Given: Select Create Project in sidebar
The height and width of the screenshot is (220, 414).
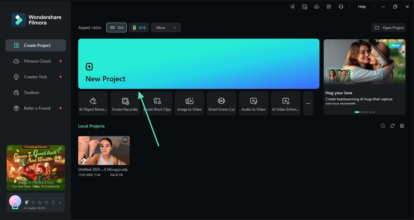Looking at the screenshot, I should coord(36,45).
